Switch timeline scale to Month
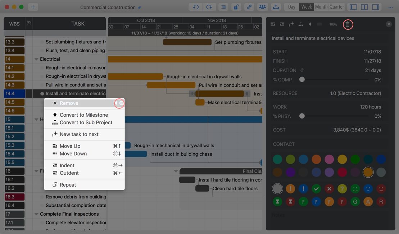This screenshot has height=234, width=399. 321,7
